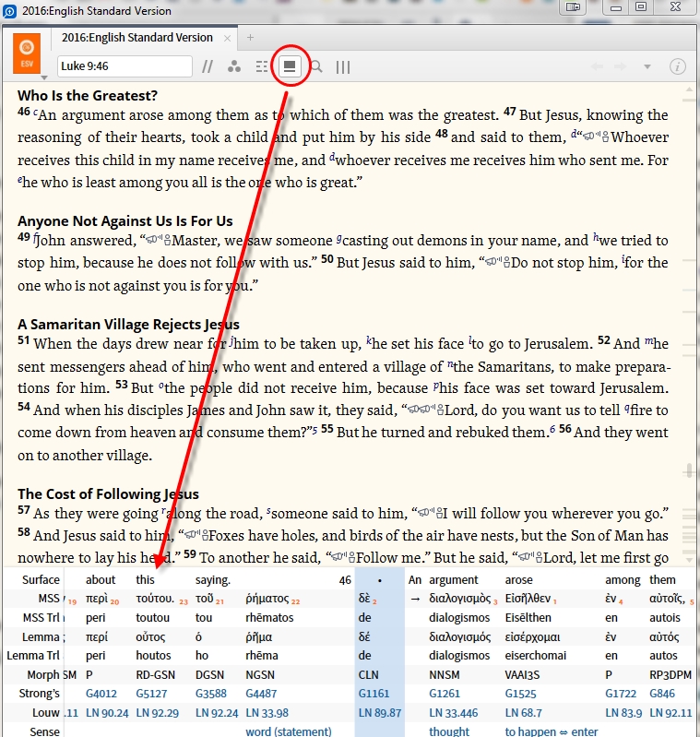
Task: Click speaker icon before 'Foxes have holes'
Action: tap(196, 535)
